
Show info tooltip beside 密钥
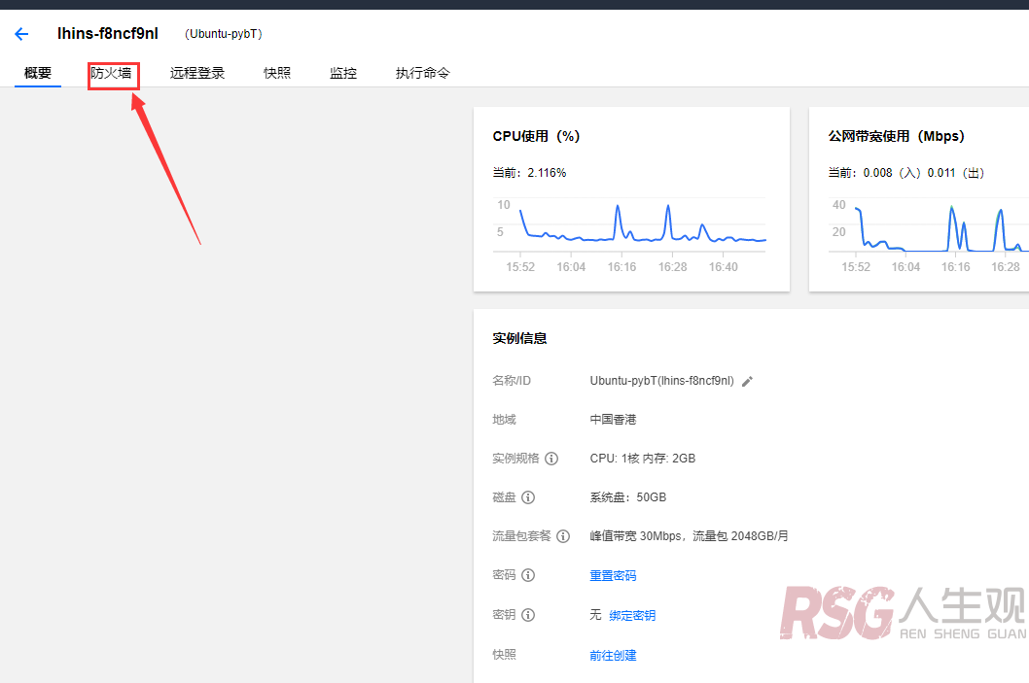click(528, 615)
